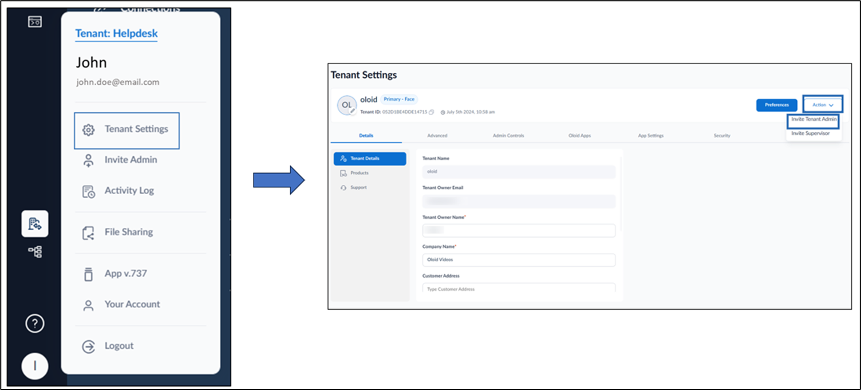Click the Customer Address input field
Screen dimensions: 861x390
click(x=519, y=289)
